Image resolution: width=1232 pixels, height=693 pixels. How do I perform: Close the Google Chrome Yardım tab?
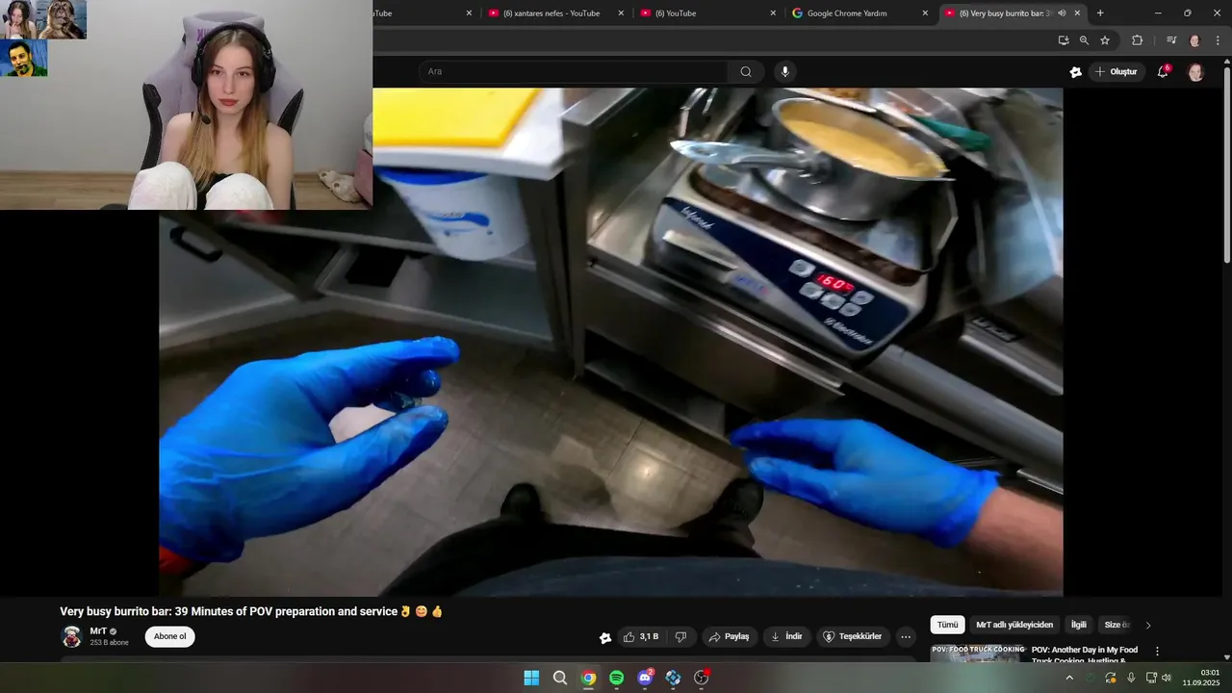925,13
